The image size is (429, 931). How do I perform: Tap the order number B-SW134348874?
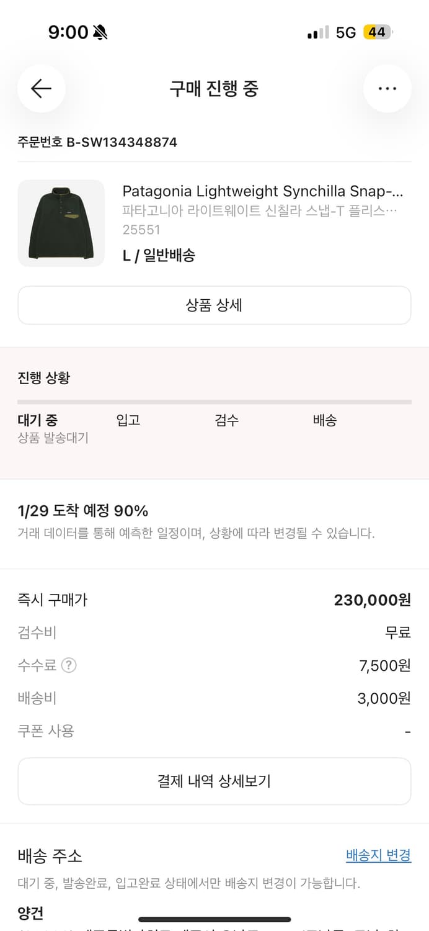(96, 142)
